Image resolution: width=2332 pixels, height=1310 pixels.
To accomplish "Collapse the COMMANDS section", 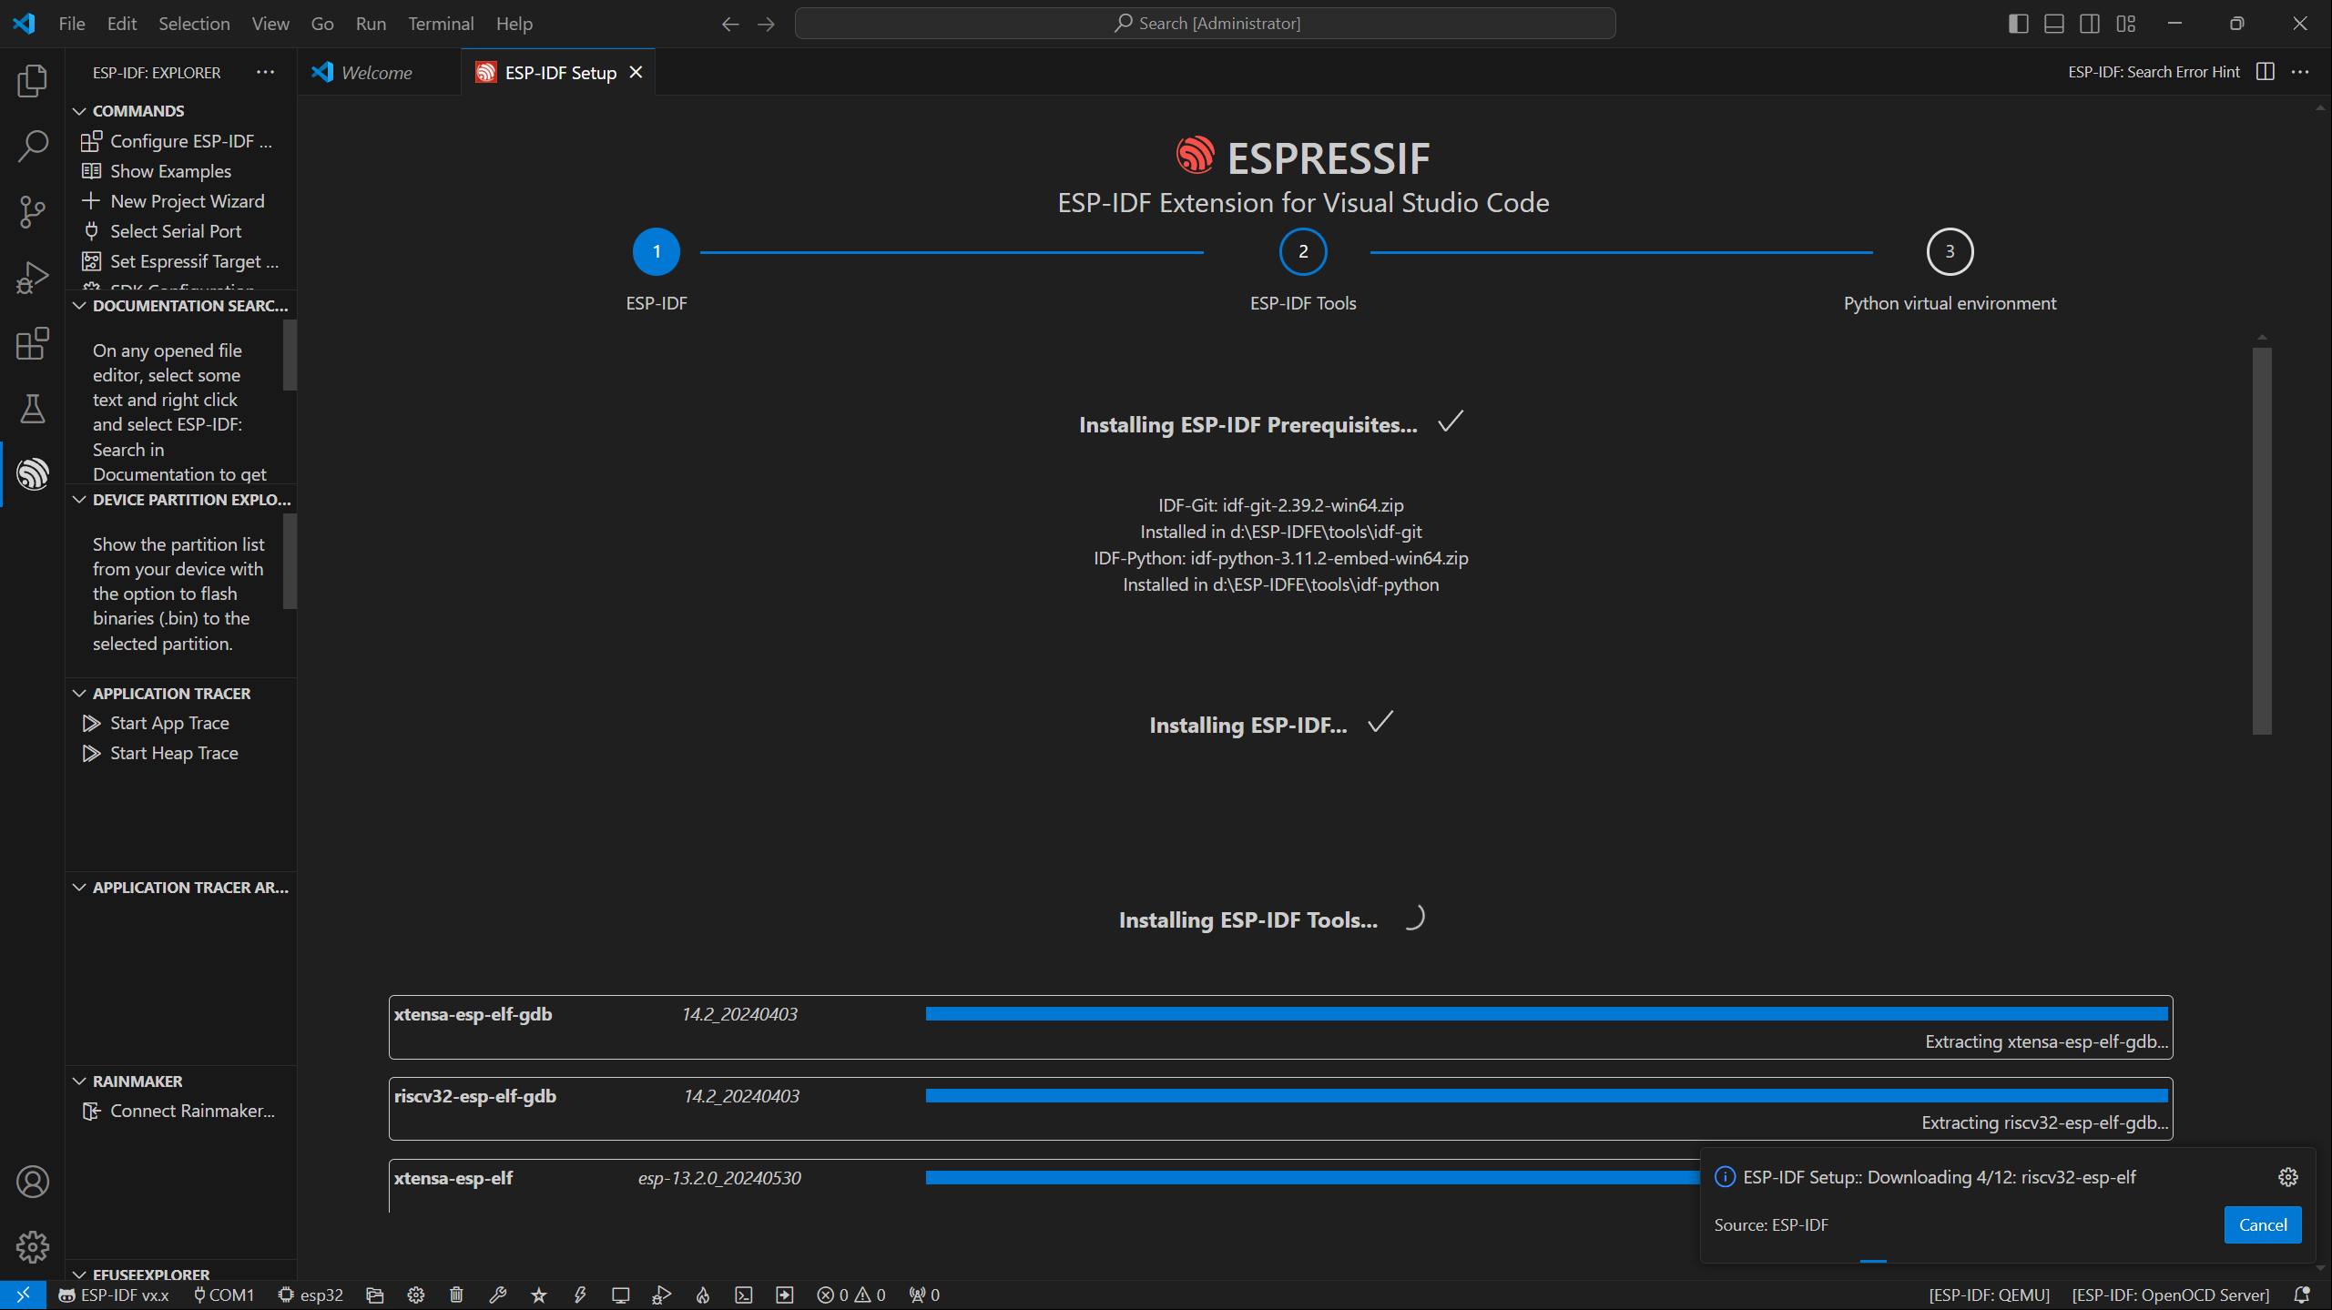I will (x=80, y=111).
